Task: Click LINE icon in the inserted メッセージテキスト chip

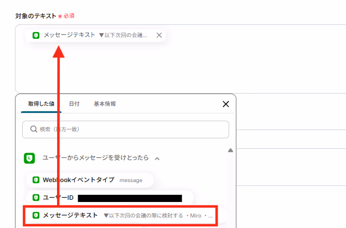Action: [36, 35]
